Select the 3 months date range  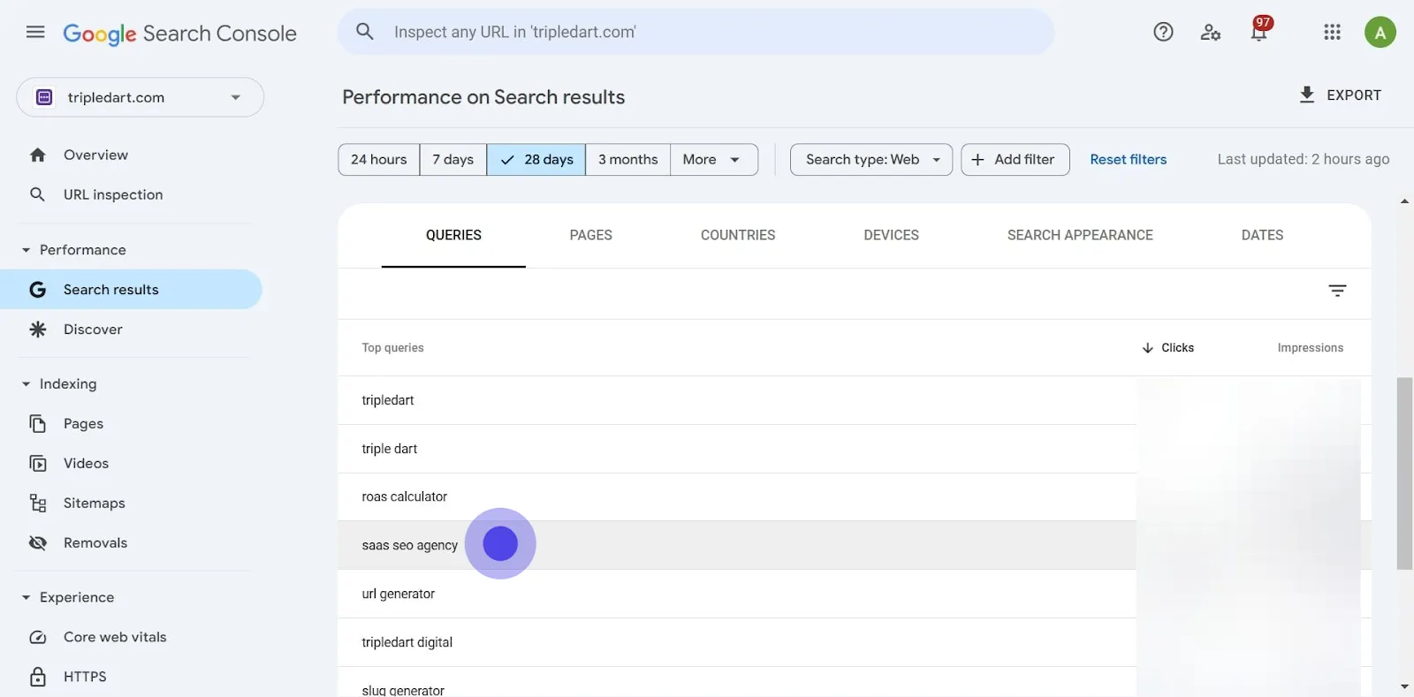627,160
